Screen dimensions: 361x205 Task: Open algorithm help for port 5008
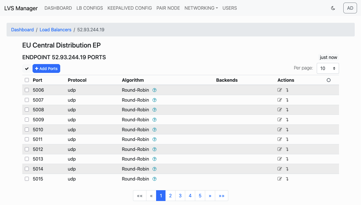pyautogui.click(x=154, y=110)
